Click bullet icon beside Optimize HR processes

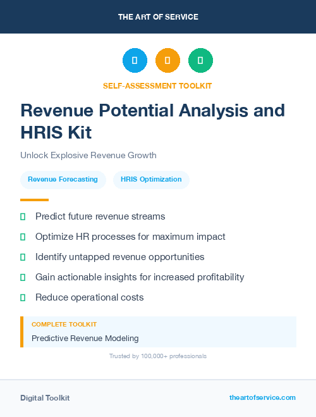tap(23, 237)
